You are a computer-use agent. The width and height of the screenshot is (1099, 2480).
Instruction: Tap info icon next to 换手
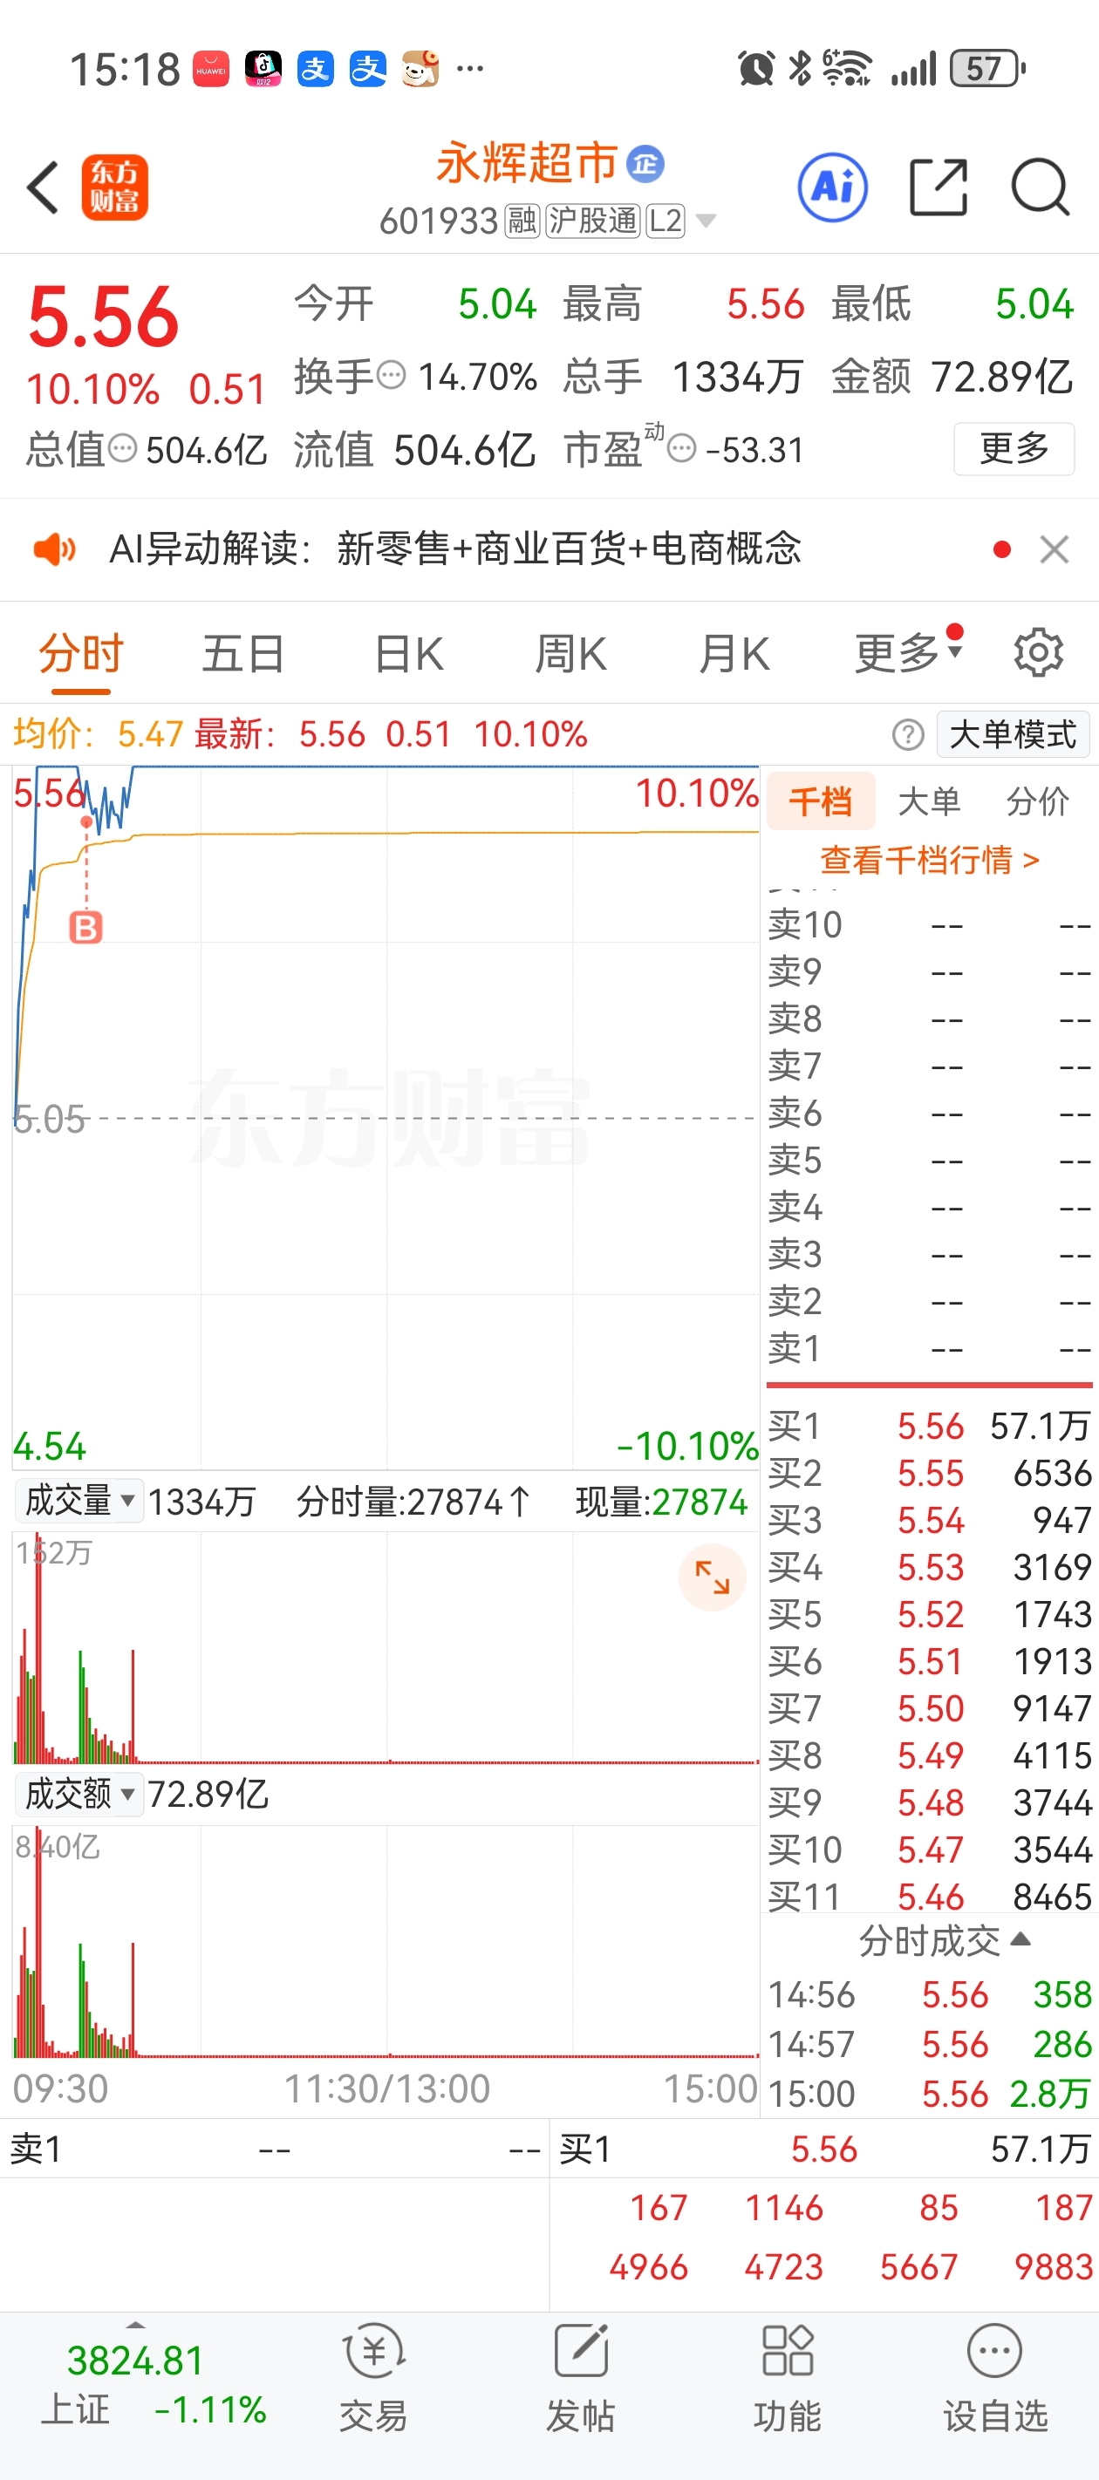391,374
